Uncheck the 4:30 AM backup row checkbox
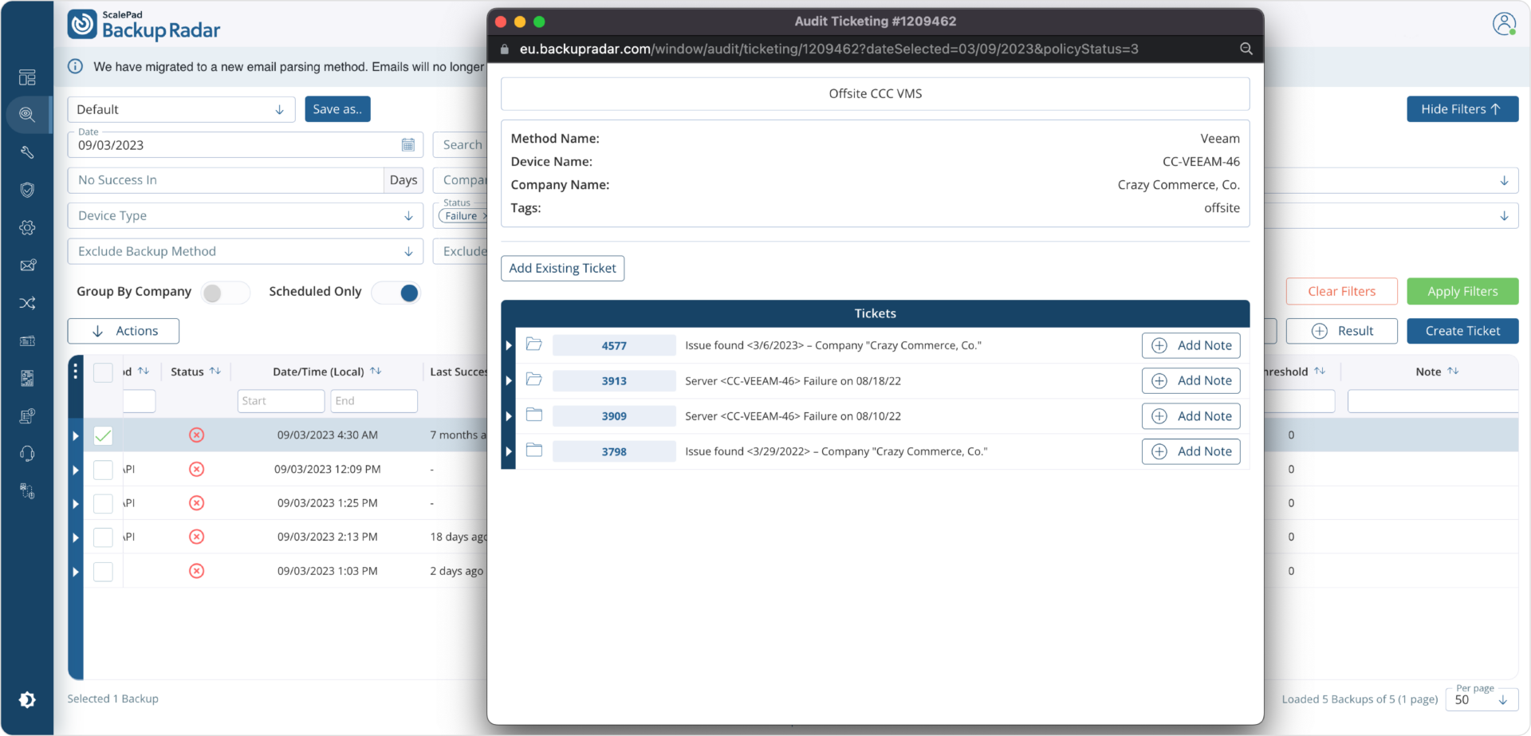 (103, 435)
